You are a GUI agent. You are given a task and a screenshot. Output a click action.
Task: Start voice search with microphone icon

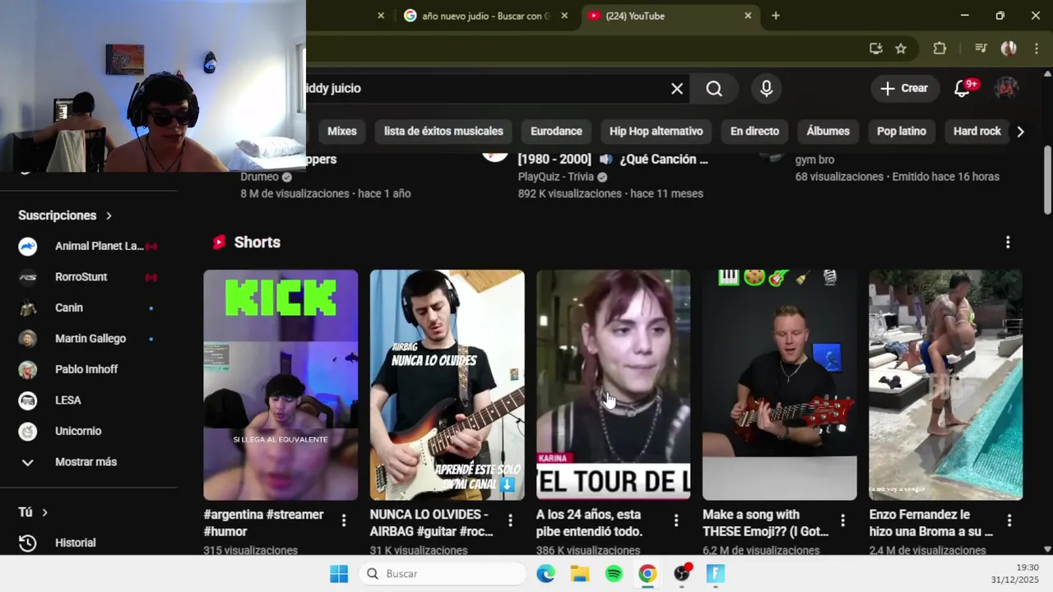[767, 89]
